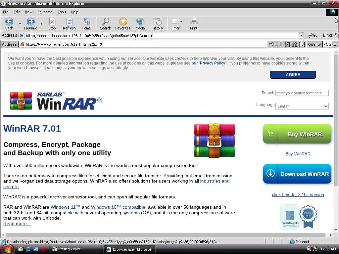The image size is (339, 254).
Task: Click the navigate arrow icon in the Browservice bar
Action: click(x=271, y=44)
